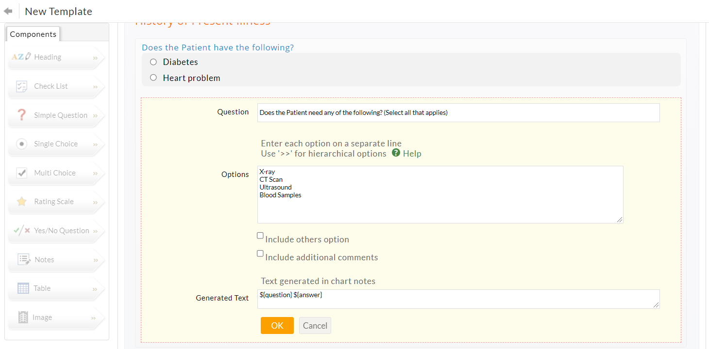Click the Table grid icon
The width and height of the screenshot is (709, 349).
[23, 288]
